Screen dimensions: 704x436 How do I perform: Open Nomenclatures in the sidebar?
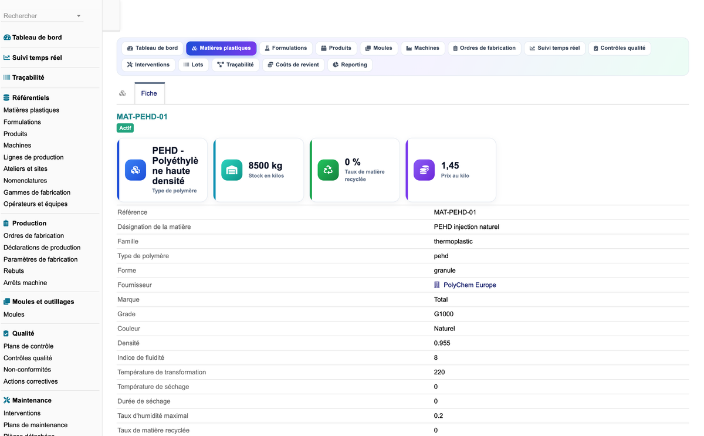tap(25, 181)
